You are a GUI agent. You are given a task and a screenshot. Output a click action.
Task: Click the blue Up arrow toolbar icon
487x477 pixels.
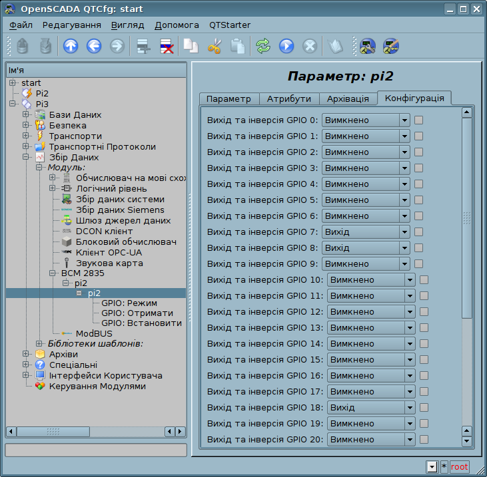pos(71,46)
